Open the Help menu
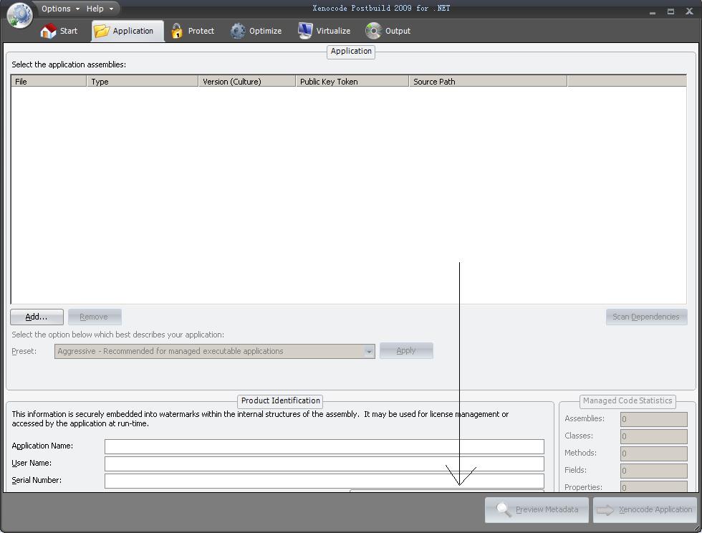 100,9
